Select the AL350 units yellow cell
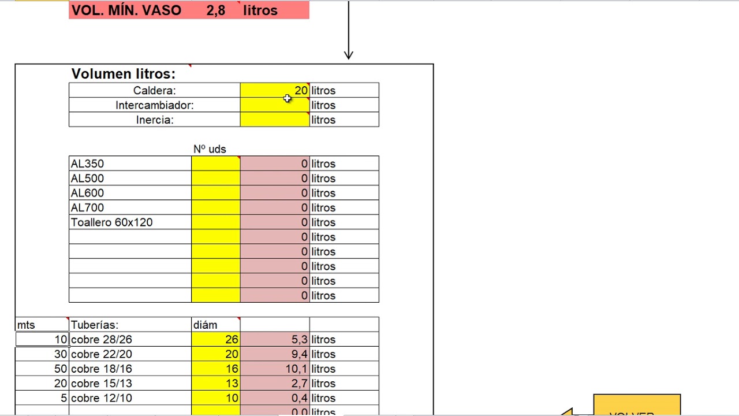This screenshot has height=416, width=739. click(215, 164)
